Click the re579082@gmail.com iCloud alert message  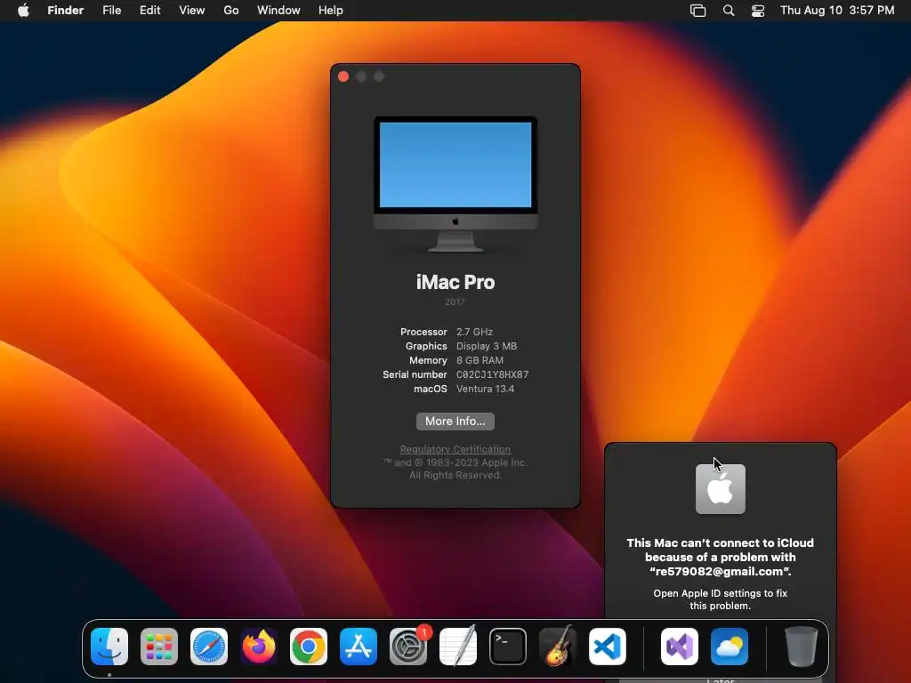pos(721,558)
